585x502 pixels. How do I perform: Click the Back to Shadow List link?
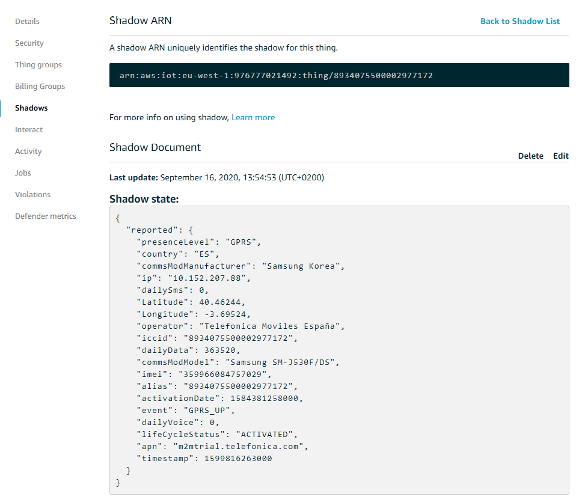click(519, 21)
